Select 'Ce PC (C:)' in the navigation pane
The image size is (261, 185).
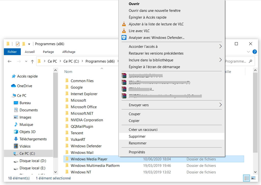pyautogui.click(x=28, y=153)
